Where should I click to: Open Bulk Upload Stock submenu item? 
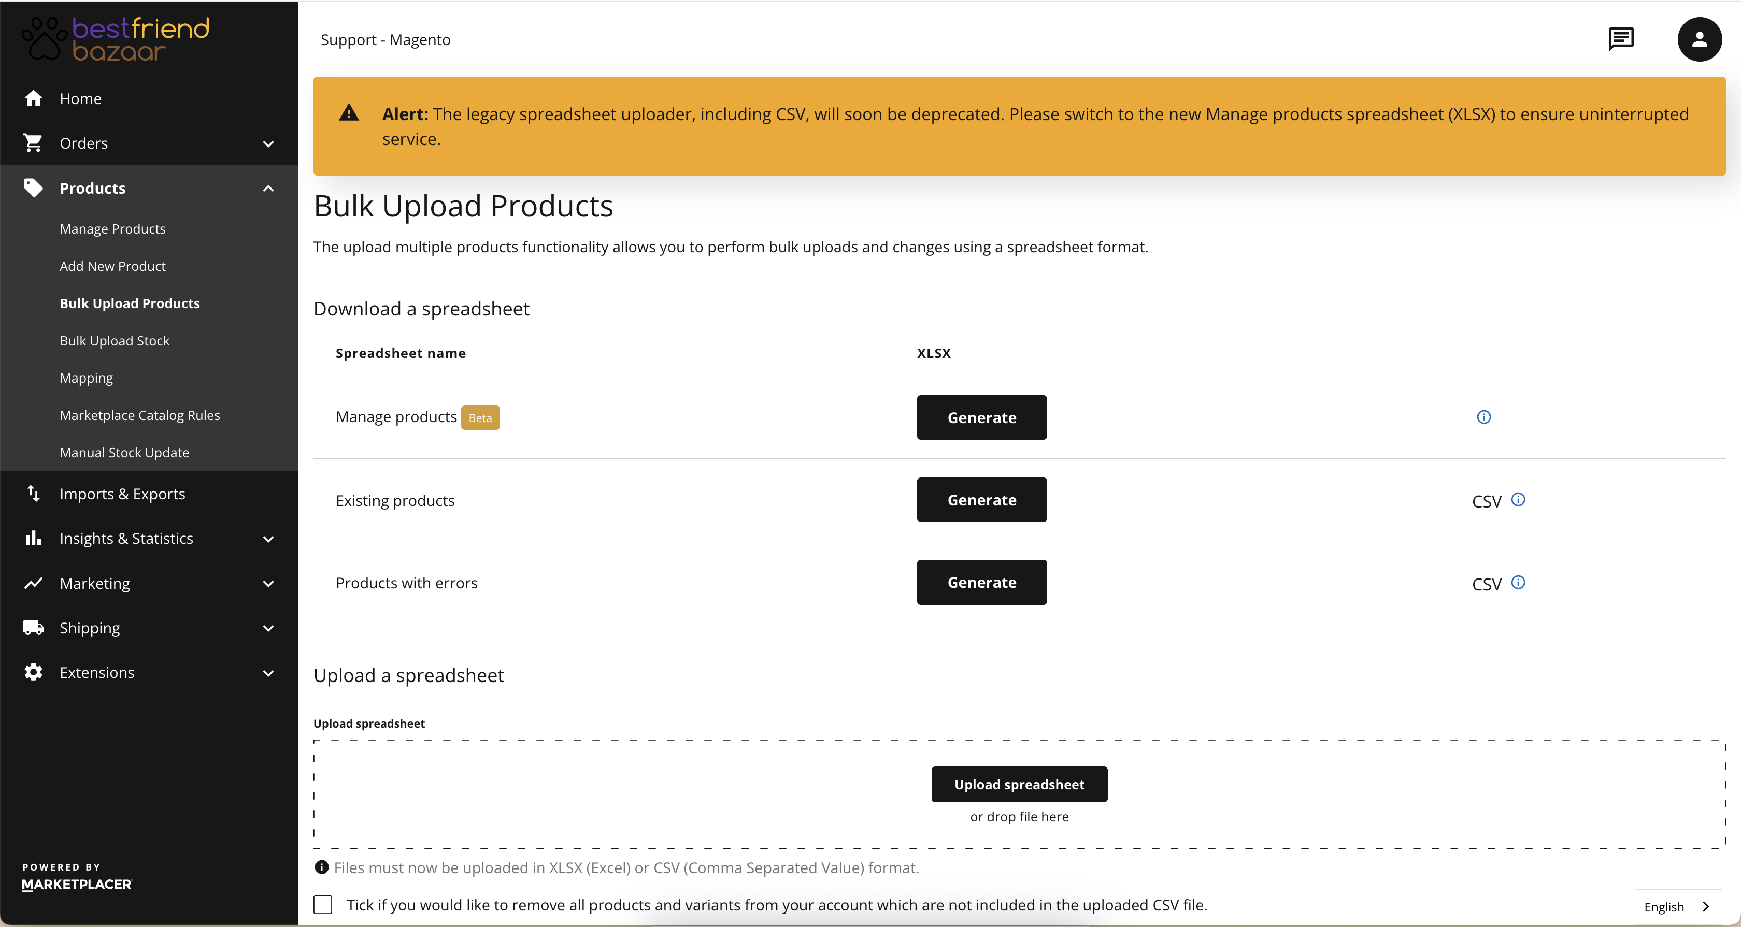114,341
